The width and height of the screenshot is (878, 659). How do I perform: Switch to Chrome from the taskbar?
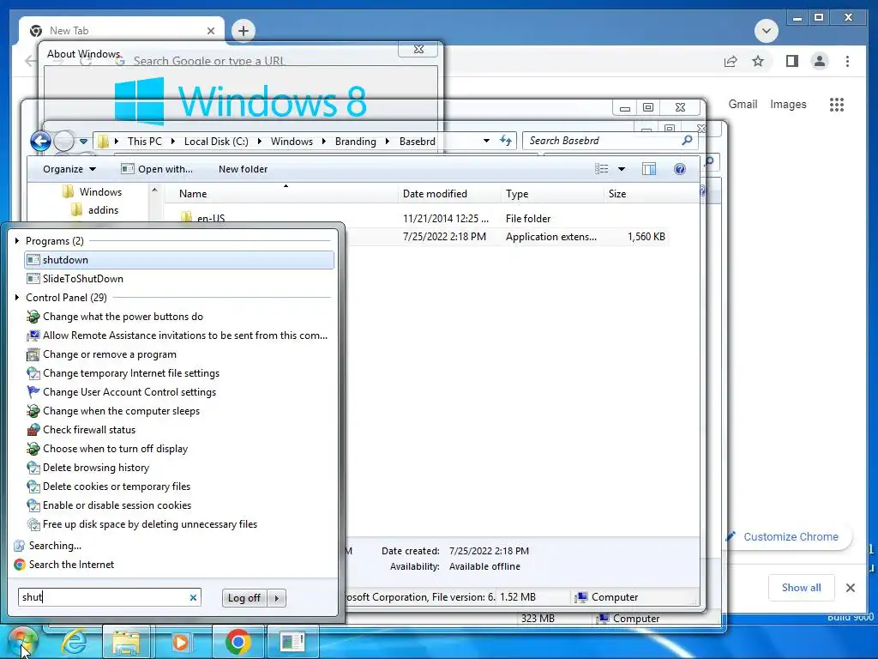[238, 642]
